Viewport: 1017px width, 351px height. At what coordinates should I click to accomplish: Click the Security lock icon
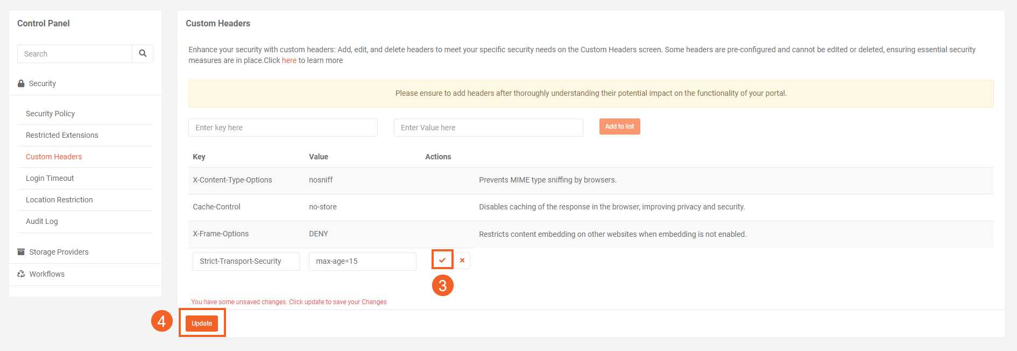[x=21, y=83]
